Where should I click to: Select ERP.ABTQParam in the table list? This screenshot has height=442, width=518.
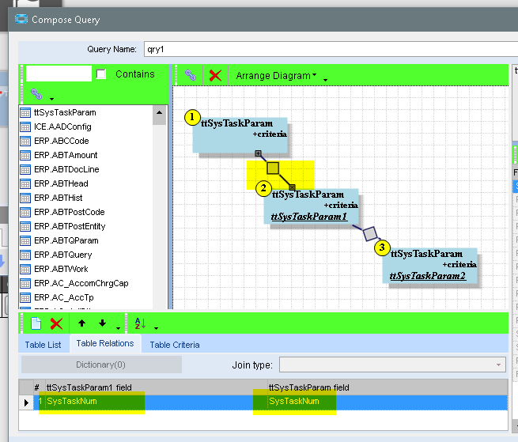coord(66,240)
